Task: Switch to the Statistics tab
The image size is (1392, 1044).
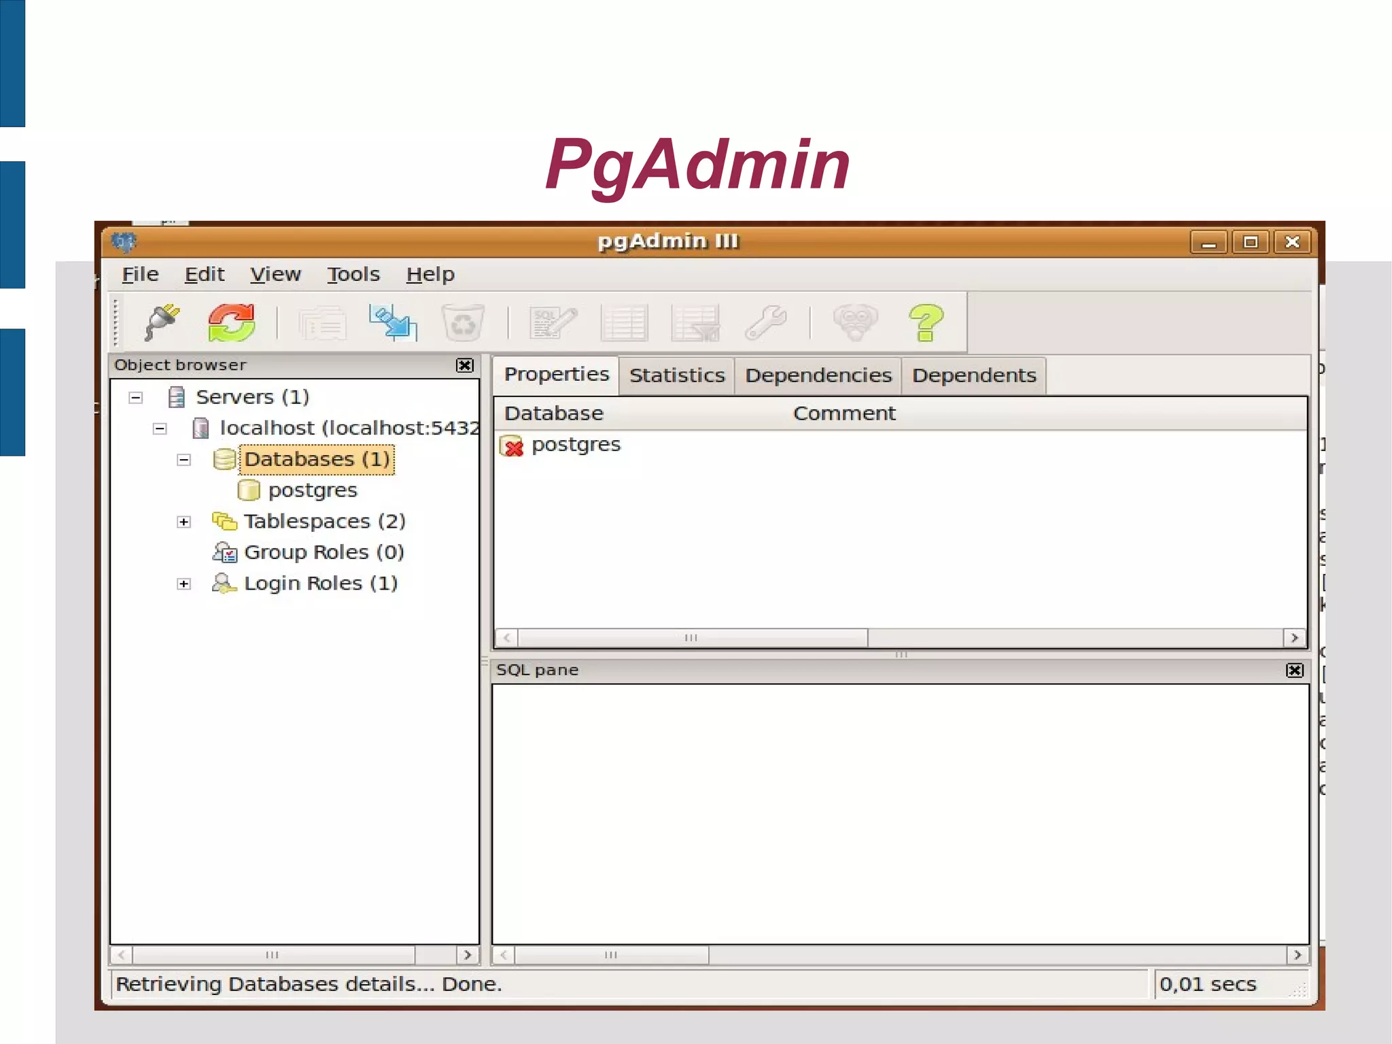Action: pyautogui.click(x=677, y=375)
